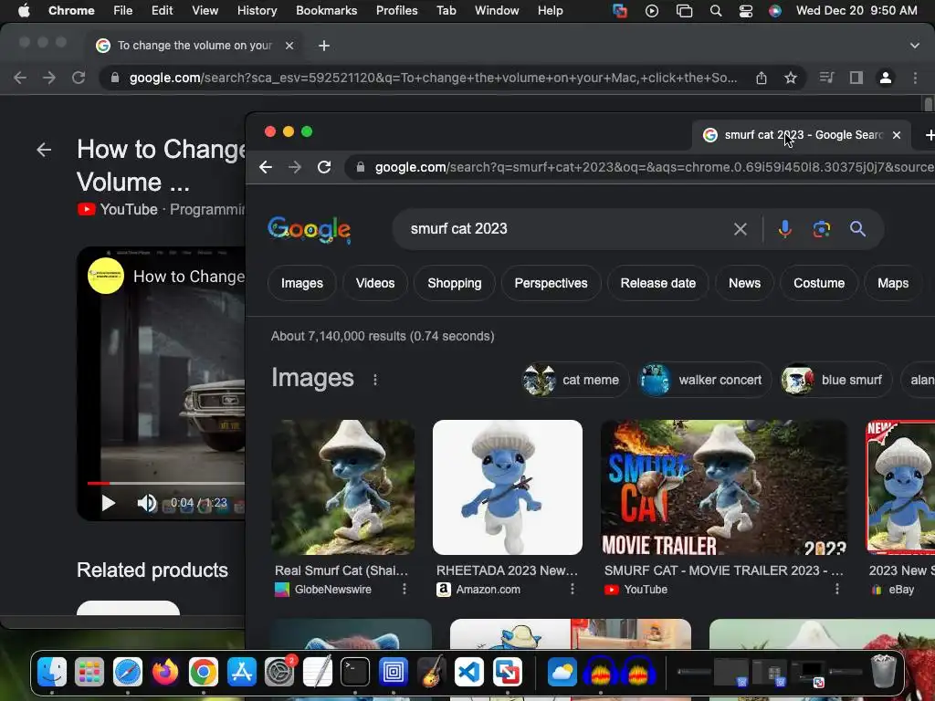Mute the video with speaker icon
This screenshot has height=701, width=935.
pyautogui.click(x=147, y=503)
